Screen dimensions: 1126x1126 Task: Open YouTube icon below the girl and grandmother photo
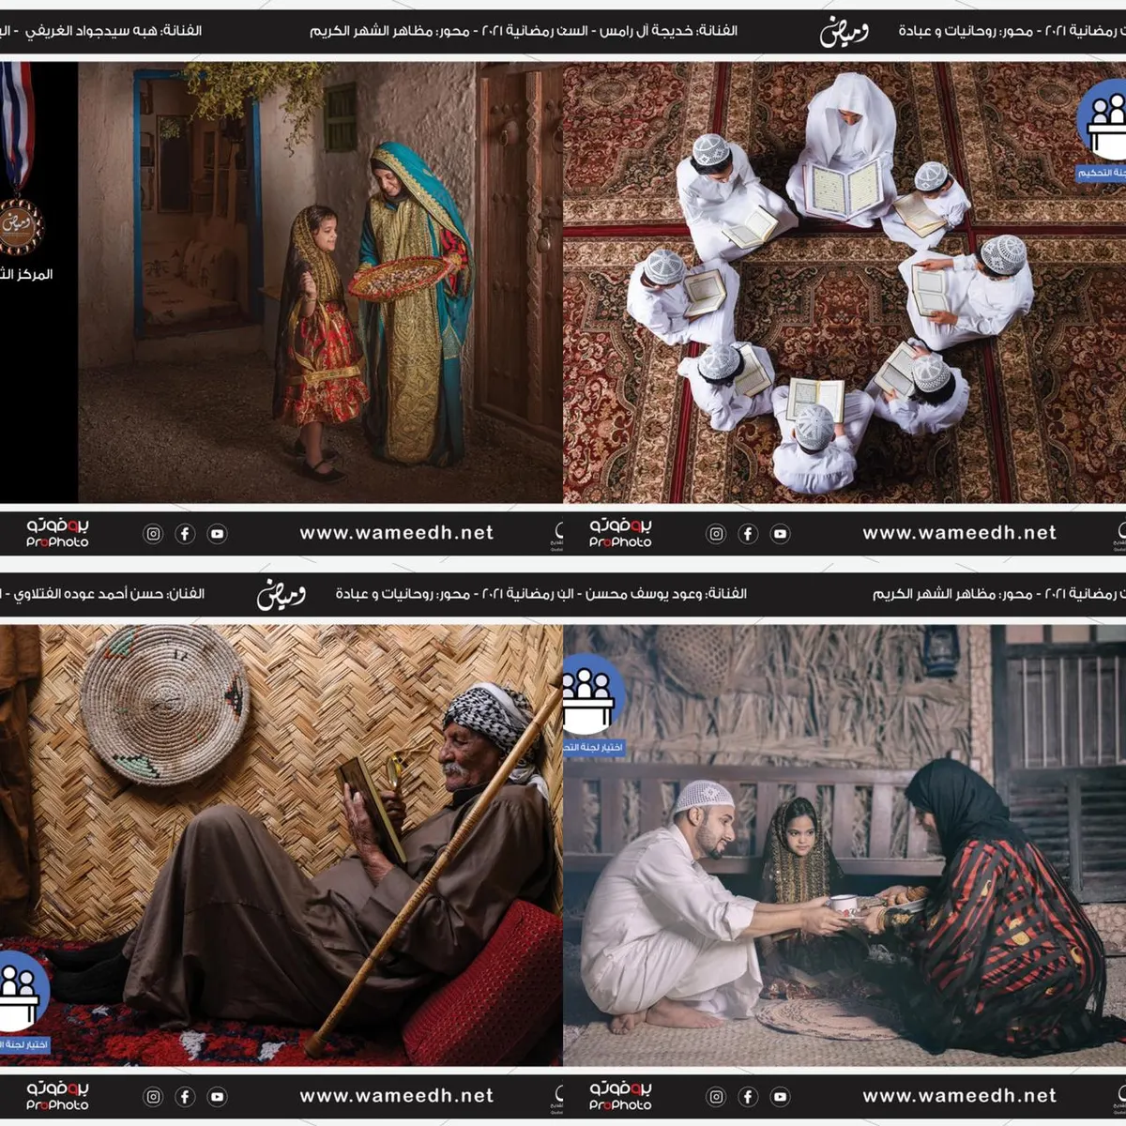pos(217,534)
